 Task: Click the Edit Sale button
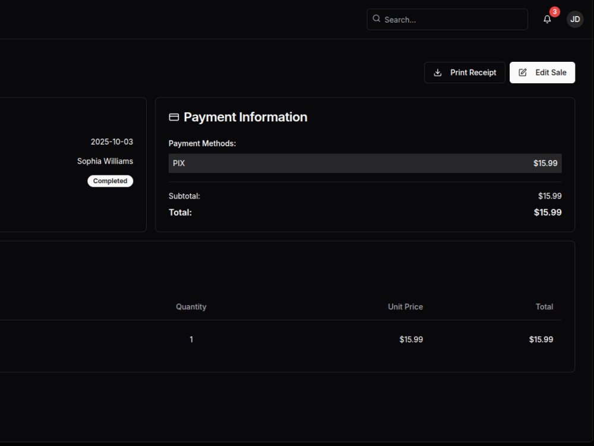[542, 73]
